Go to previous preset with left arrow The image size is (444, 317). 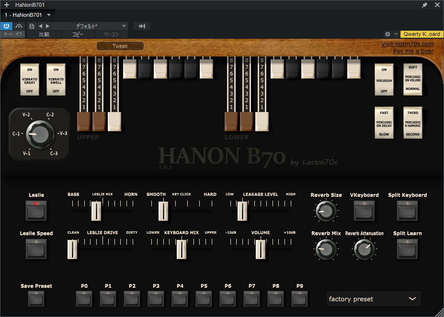pyautogui.click(x=40, y=26)
